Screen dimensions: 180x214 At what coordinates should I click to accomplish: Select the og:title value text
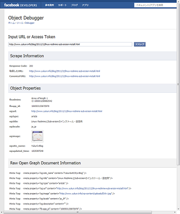click(x=57, y=122)
